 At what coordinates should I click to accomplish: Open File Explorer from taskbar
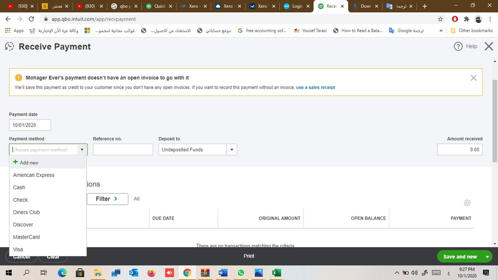click(98, 273)
